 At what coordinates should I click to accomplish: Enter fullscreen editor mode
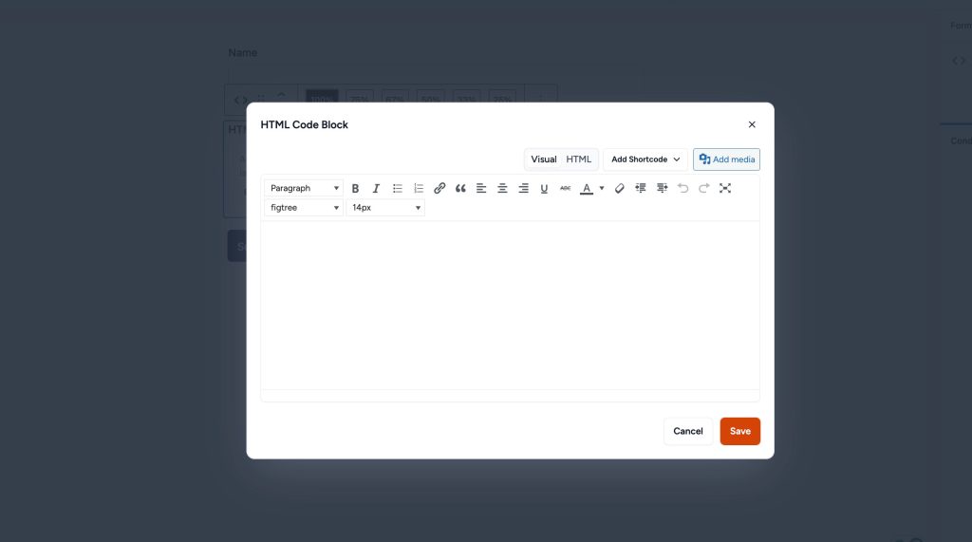coord(725,188)
